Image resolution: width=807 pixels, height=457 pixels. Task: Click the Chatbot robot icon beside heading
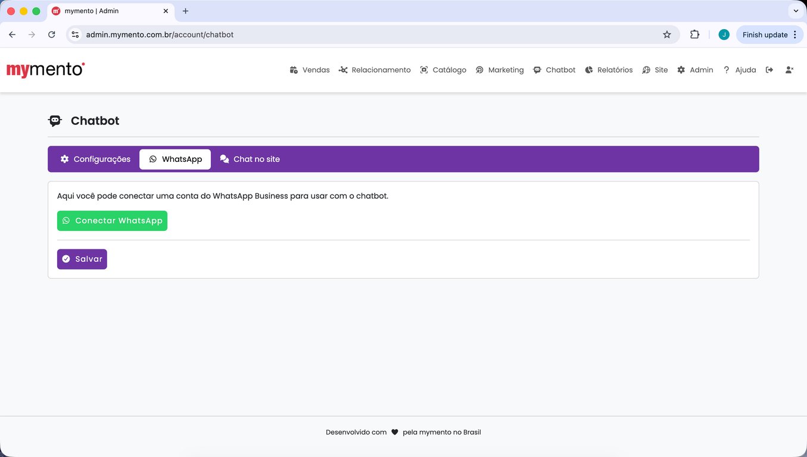click(x=55, y=121)
